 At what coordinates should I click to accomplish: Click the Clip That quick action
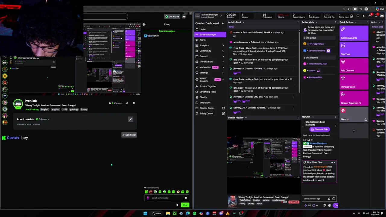coord(354,49)
